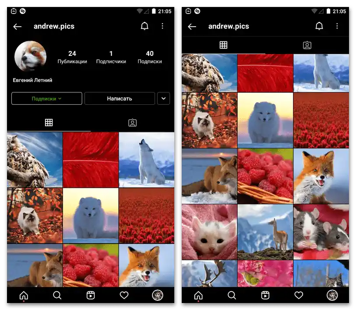
Task: Open heart activity icon in left phone bottom bar
Action: click(124, 295)
